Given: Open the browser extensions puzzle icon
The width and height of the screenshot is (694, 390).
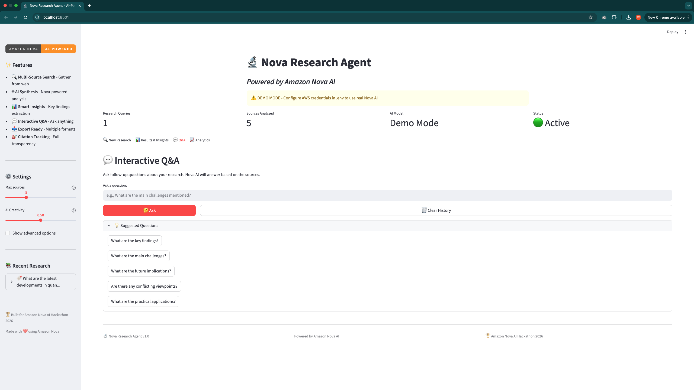Looking at the screenshot, I should [614, 17].
